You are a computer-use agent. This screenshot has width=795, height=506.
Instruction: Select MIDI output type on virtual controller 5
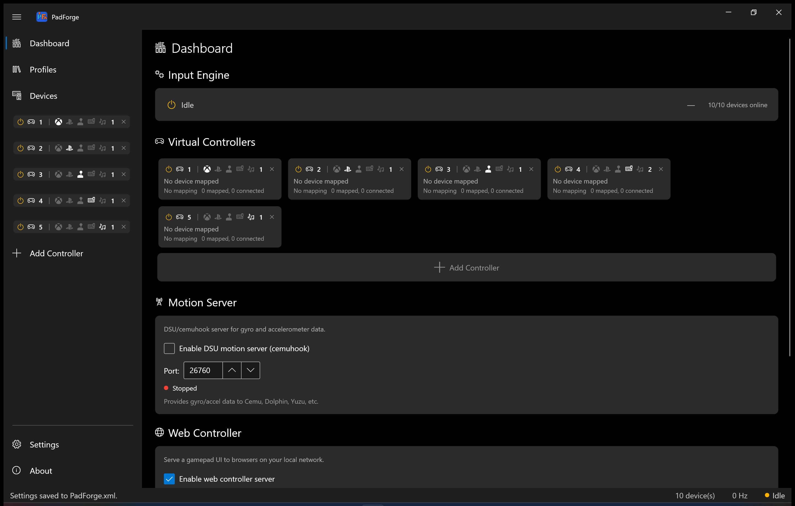(x=251, y=217)
